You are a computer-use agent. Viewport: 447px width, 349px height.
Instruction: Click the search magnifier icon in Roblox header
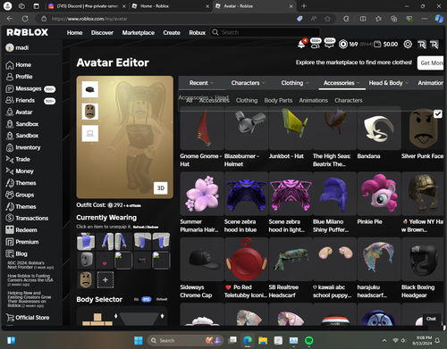coord(215,32)
